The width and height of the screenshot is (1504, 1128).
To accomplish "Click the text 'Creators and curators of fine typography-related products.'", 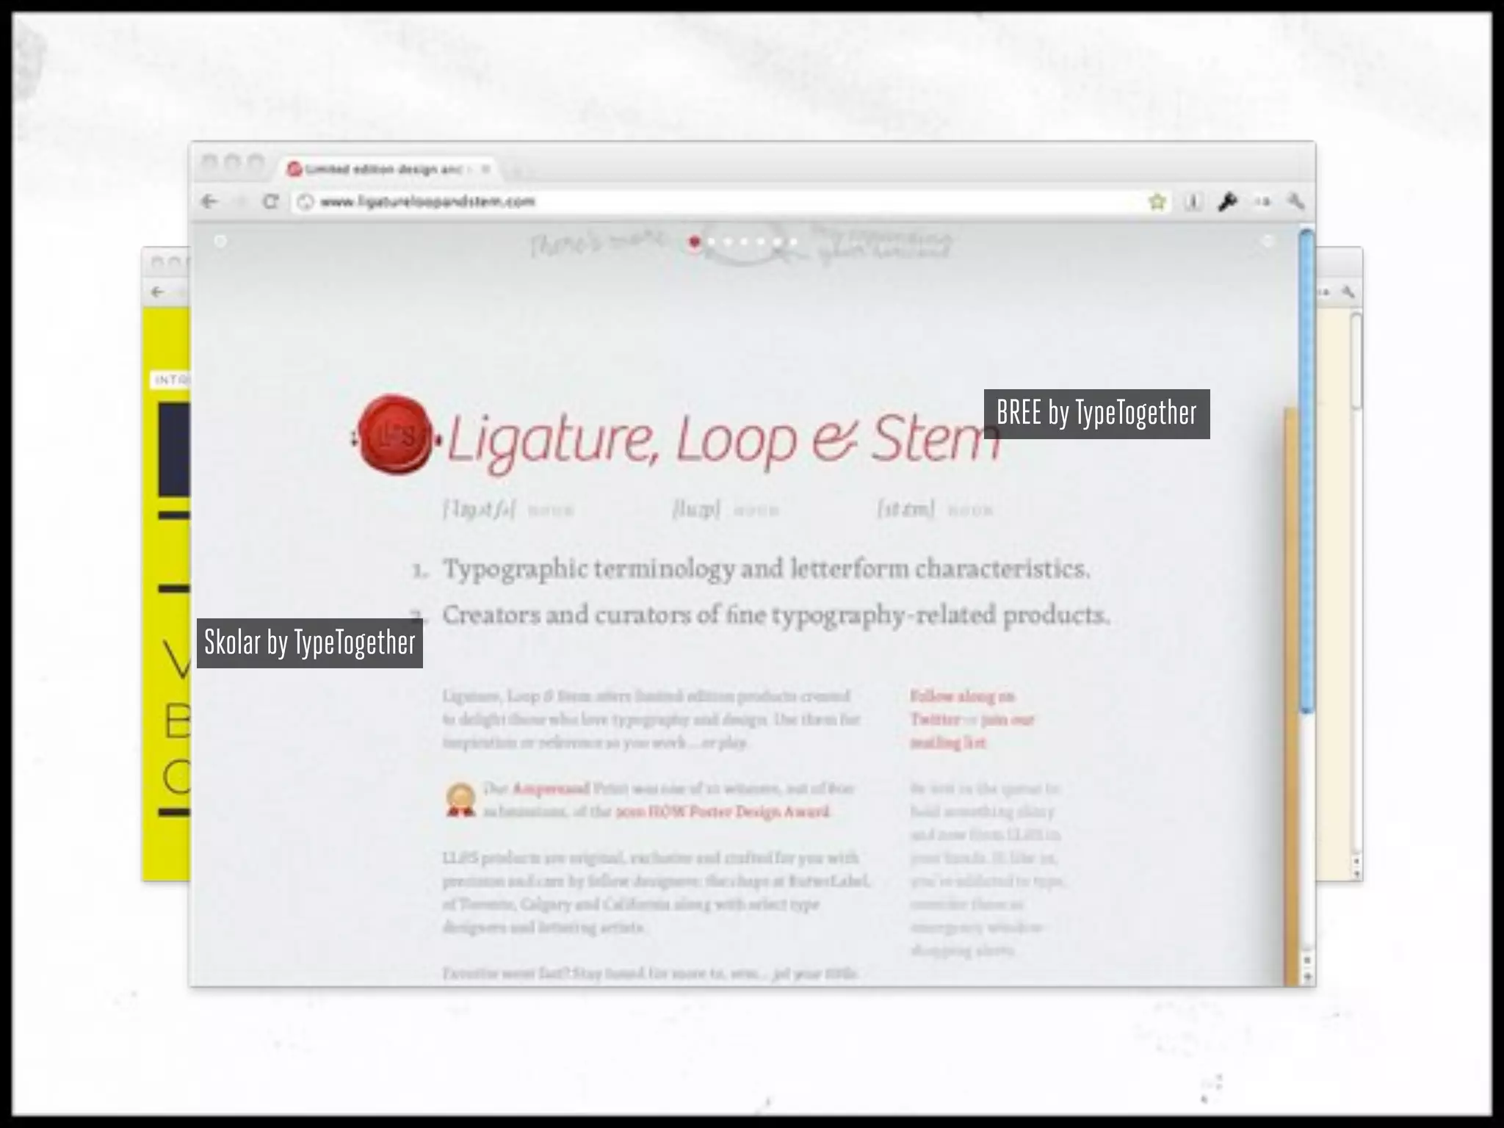I will click(x=776, y=615).
